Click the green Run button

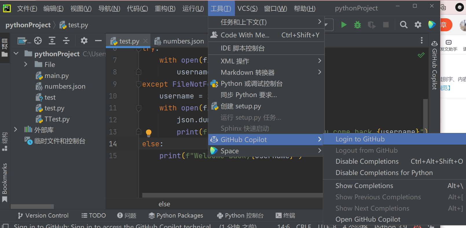(x=344, y=25)
